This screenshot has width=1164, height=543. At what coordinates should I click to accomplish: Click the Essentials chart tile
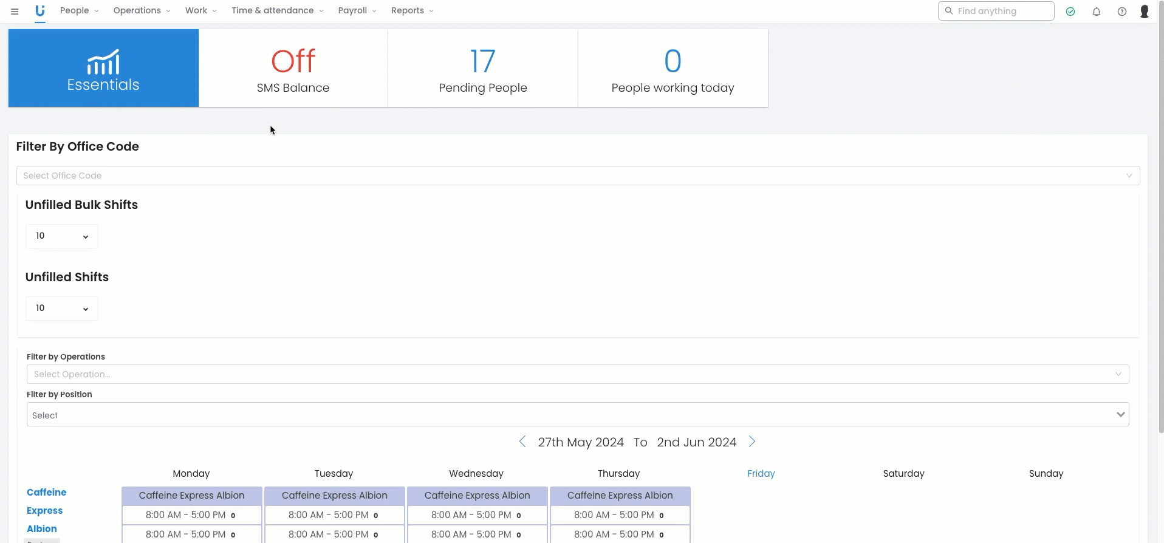[x=103, y=68]
